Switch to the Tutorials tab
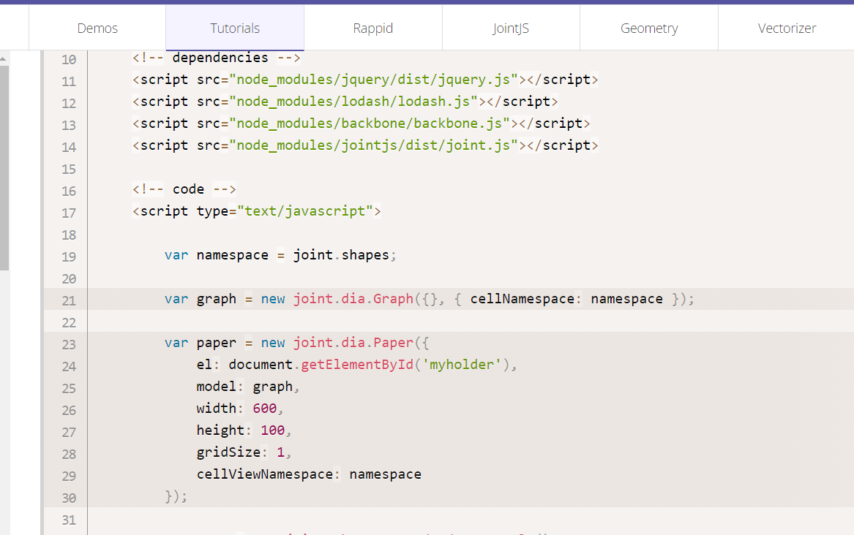The image size is (854, 535). click(x=235, y=29)
